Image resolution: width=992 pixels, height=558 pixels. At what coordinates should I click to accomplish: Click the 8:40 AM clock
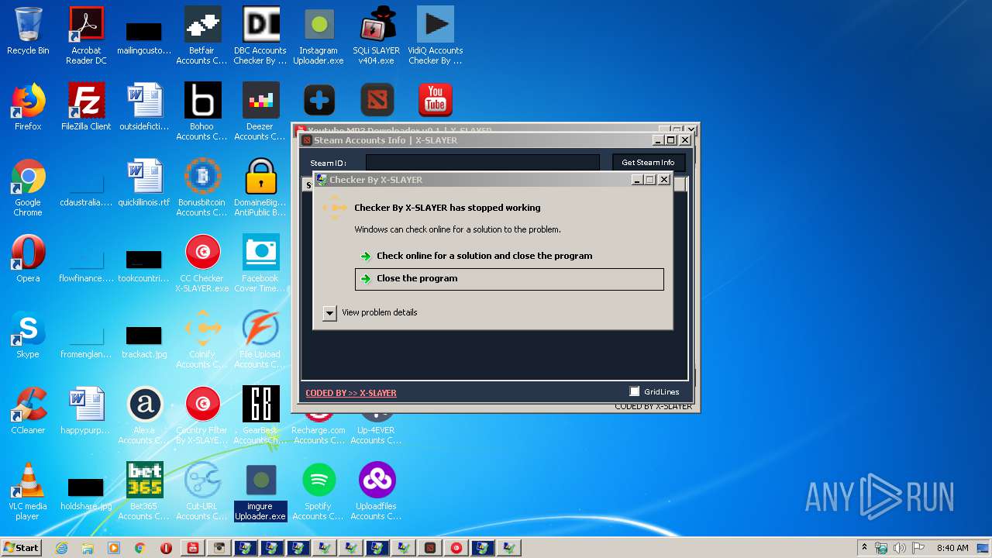pos(952,548)
